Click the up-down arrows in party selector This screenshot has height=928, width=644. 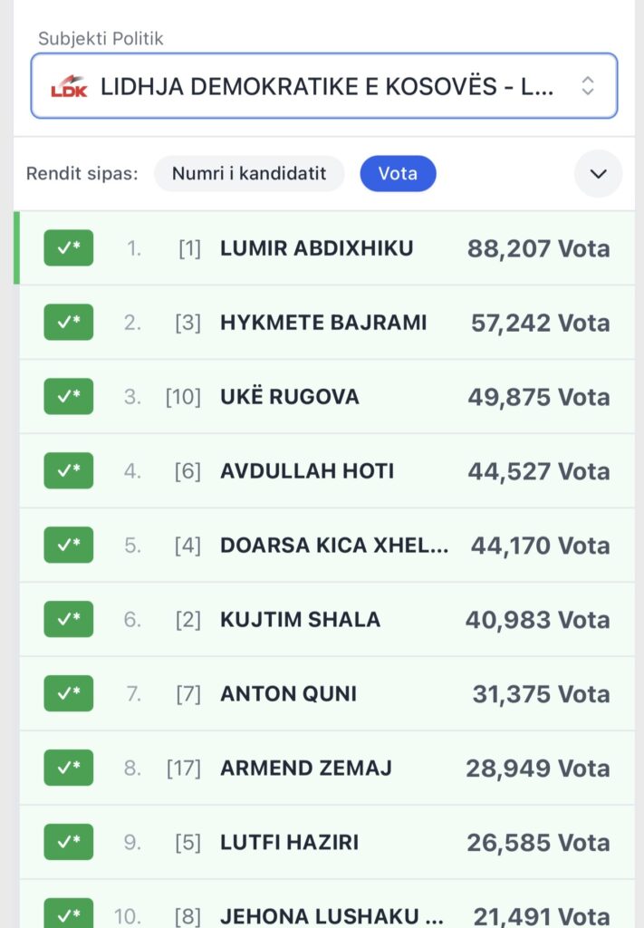pyautogui.click(x=588, y=86)
